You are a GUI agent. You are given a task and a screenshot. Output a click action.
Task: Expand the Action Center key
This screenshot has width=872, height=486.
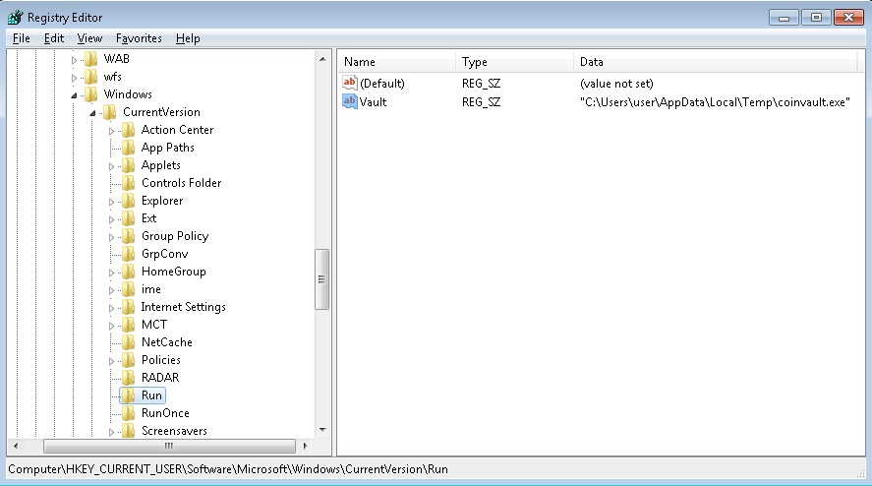tap(112, 131)
